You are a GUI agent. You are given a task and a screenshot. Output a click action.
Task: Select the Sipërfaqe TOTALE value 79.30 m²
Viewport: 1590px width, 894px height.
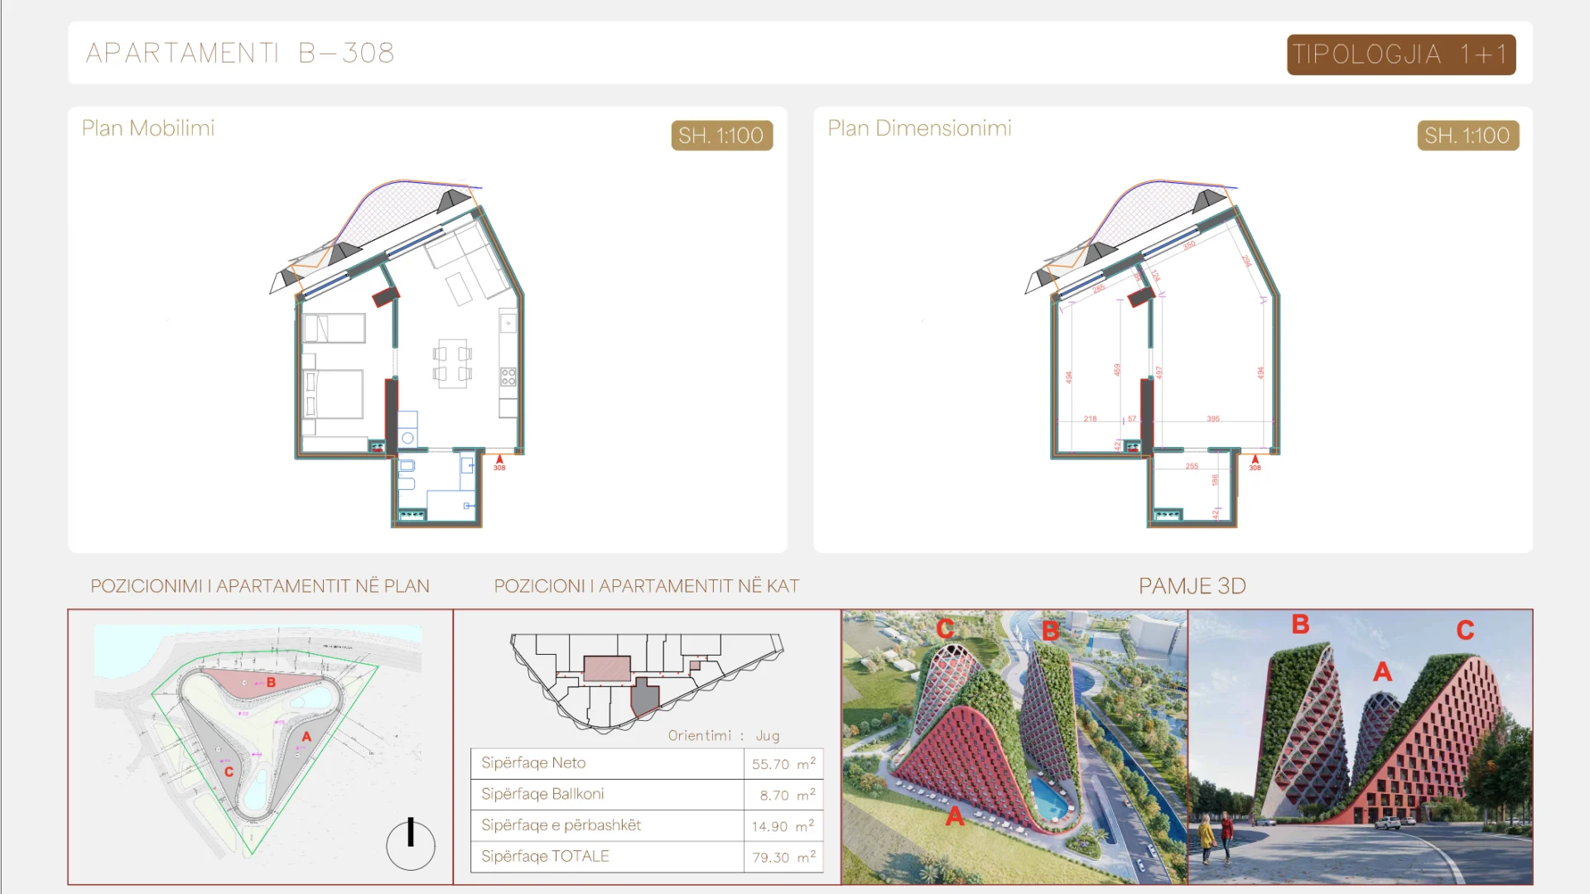tap(783, 857)
